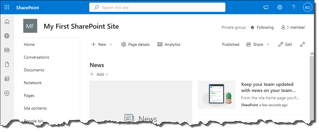
Task: Open the Help question mark
Action: tap(293, 8)
